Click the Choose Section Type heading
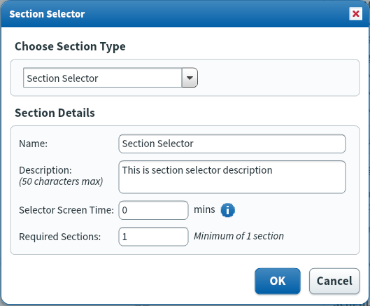 pos(70,46)
